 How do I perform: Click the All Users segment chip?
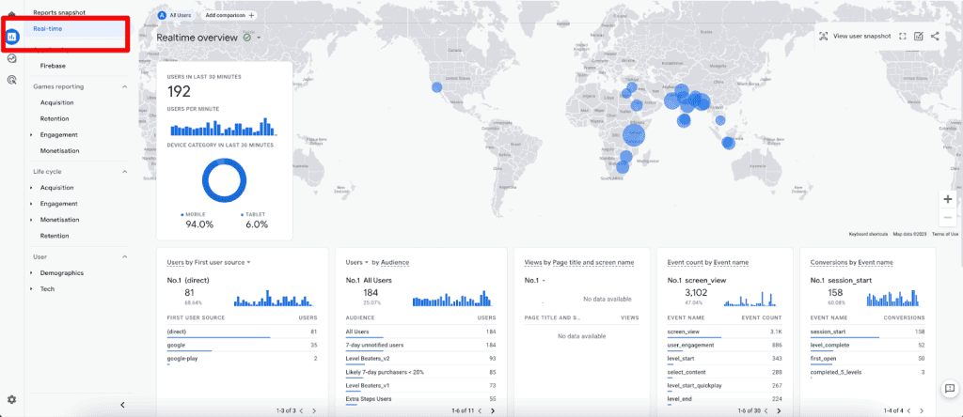(x=176, y=15)
